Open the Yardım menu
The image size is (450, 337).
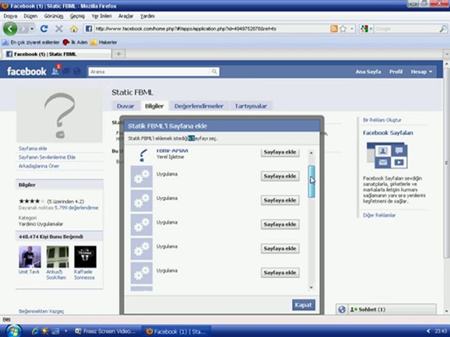[148, 16]
